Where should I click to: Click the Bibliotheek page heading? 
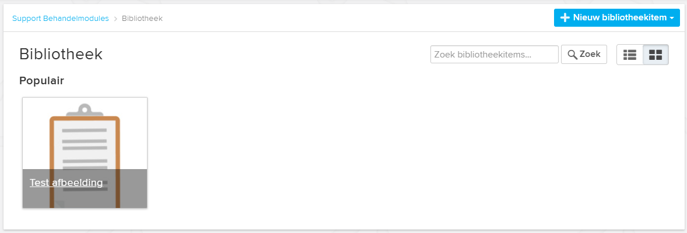click(x=61, y=54)
